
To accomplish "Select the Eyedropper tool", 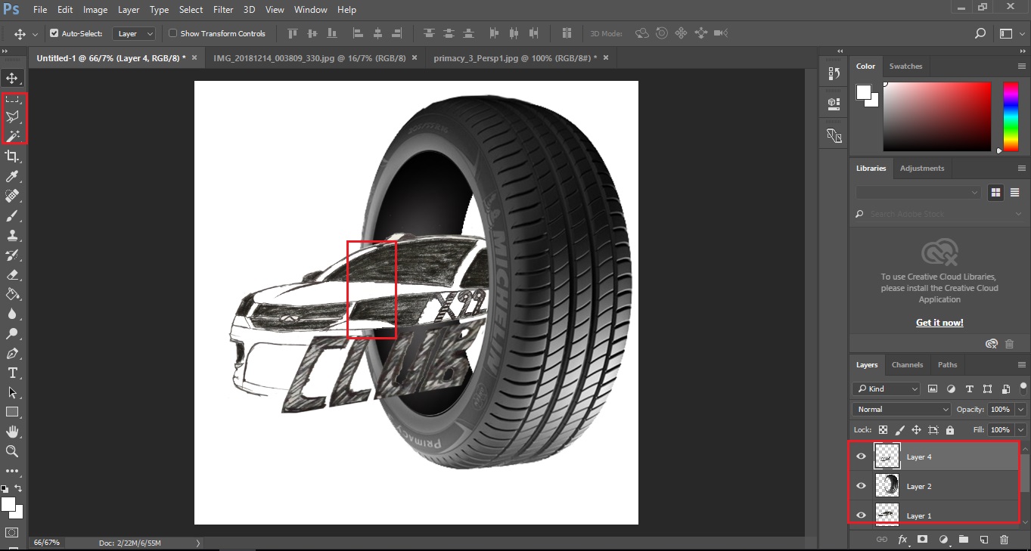I will pos(12,176).
